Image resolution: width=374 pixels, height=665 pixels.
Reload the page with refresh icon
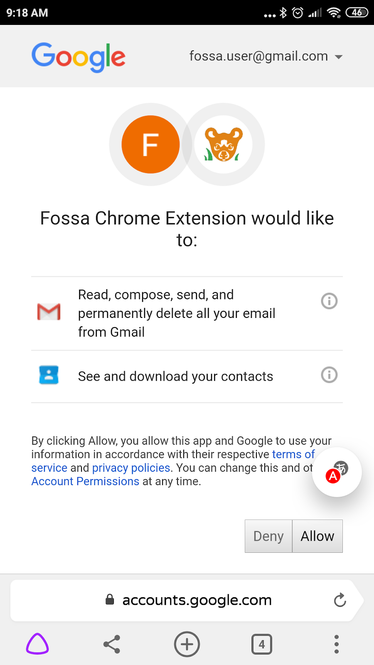[340, 600]
